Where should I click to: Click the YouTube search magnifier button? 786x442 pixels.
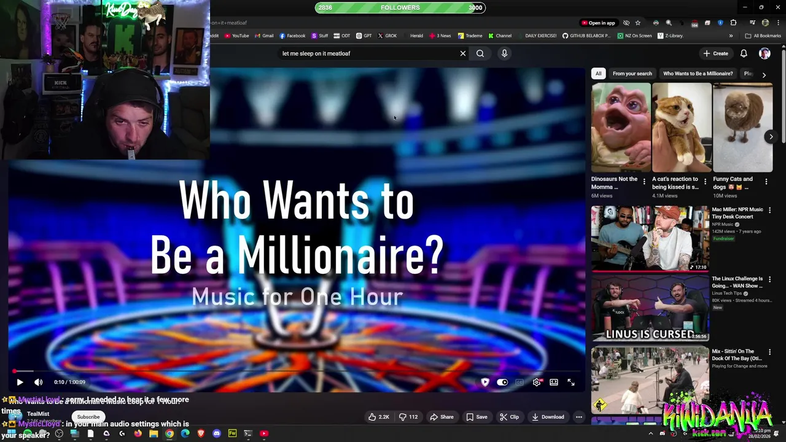point(480,53)
